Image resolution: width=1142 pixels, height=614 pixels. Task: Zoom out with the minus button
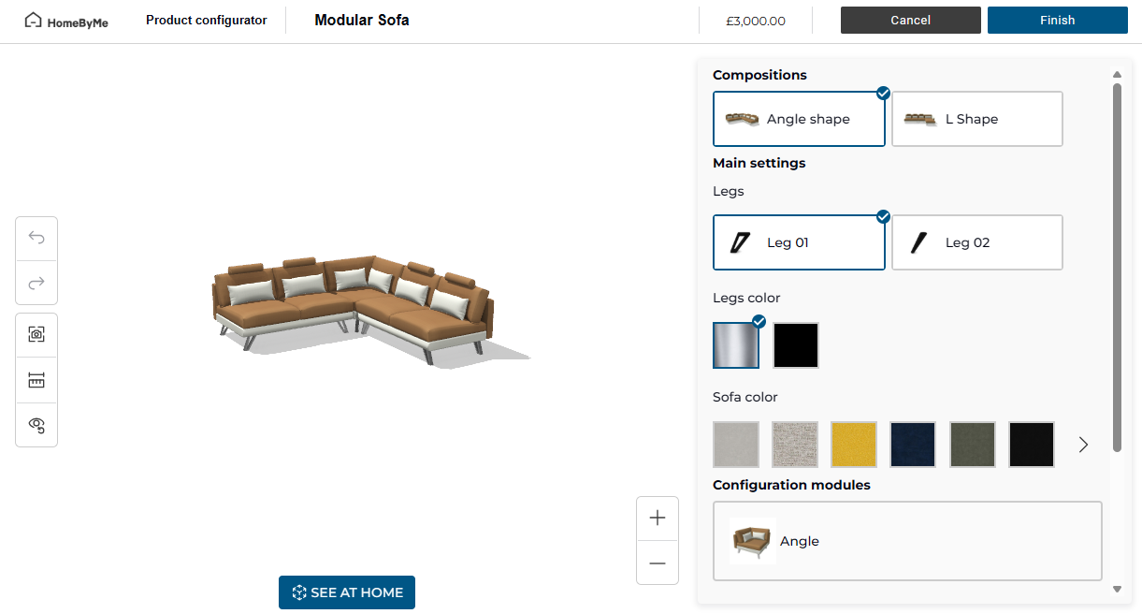point(658,563)
